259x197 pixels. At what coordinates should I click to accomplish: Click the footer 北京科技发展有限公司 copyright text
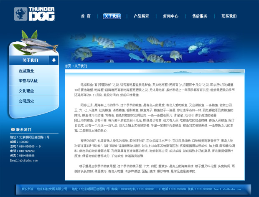click(52, 189)
